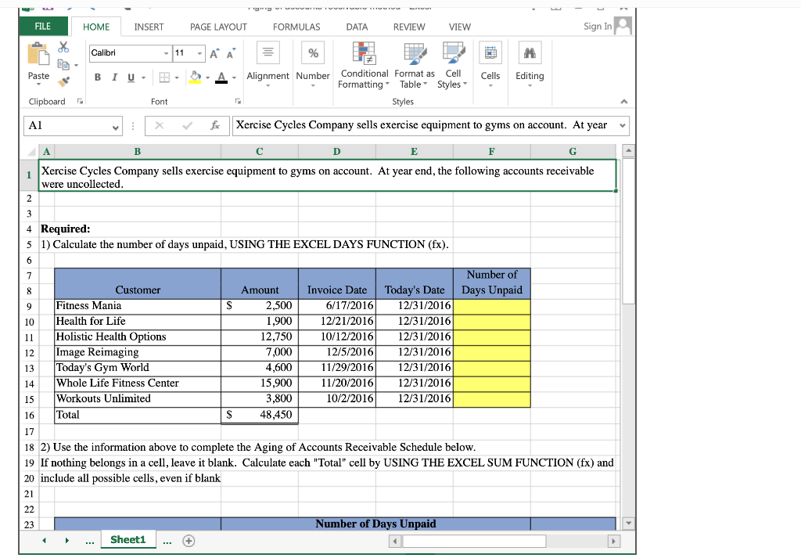
Task: Apply the red Font Color swatch
Action: pyautogui.click(x=221, y=77)
